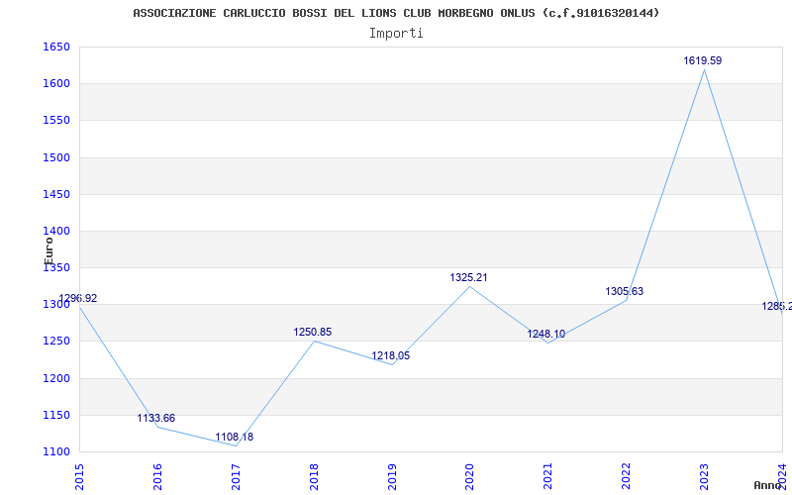
Task: Click y-axis value 1400
Action: [x=56, y=232]
